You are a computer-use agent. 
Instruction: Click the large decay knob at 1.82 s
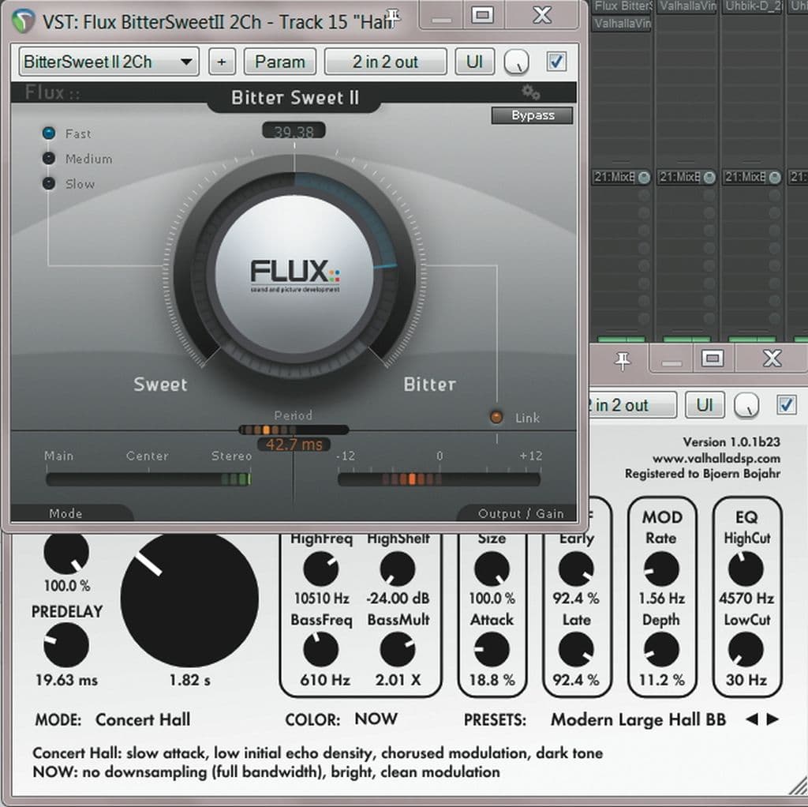click(x=189, y=599)
